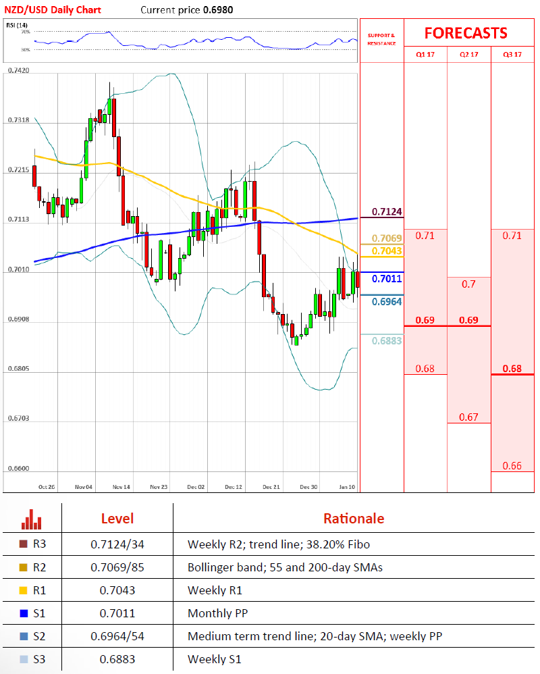Image resolution: width=540 pixels, height=674 pixels.
Task: Click the 0.7010 price axis label
Action: click(19, 269)
